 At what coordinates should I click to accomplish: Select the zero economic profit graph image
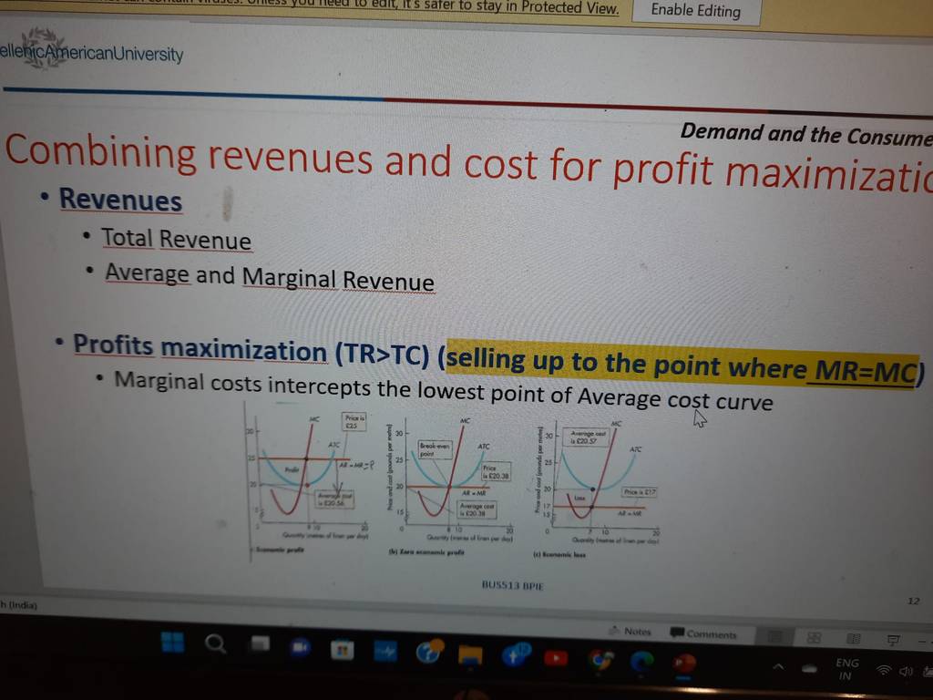[450, 486]
